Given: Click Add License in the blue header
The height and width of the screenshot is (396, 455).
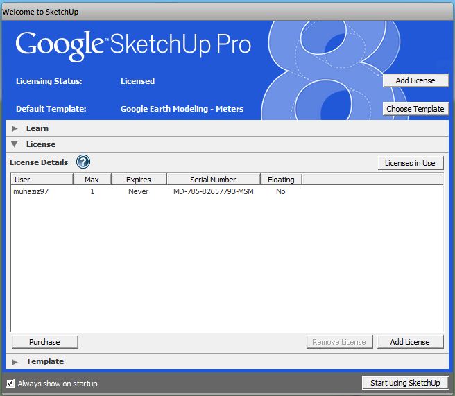Looking at the screenshot, I should coord(415,80).
